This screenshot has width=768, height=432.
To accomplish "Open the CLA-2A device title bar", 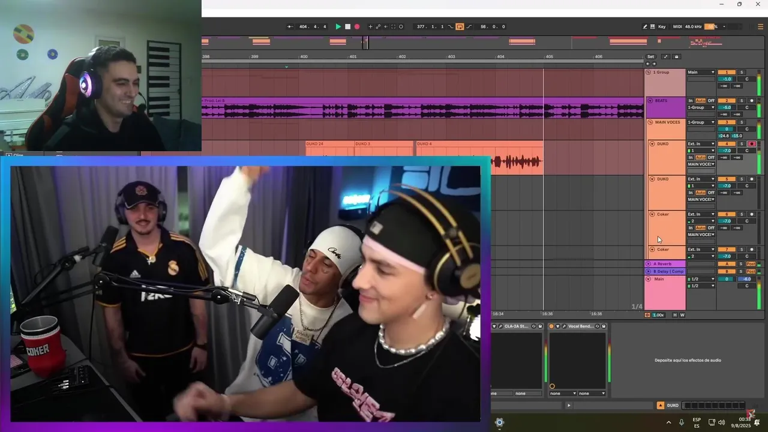I will pos(518,326).
